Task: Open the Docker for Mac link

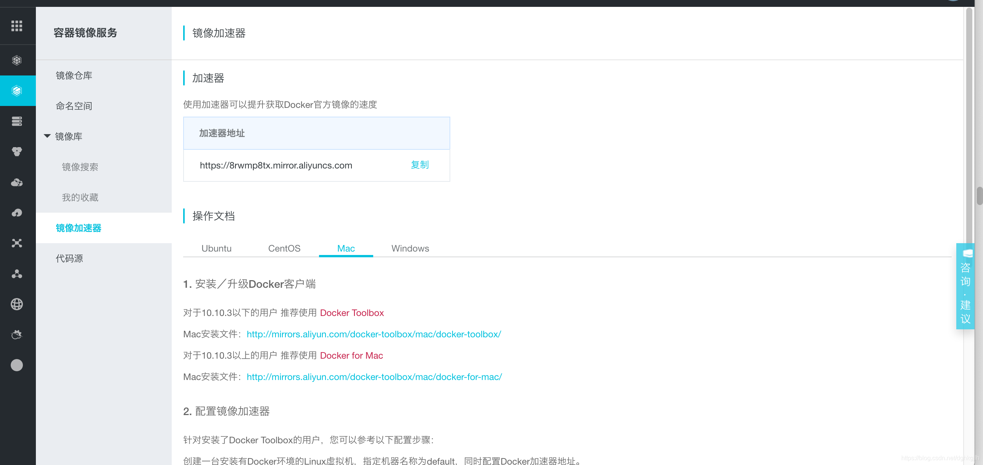Action: pos(351,356)
